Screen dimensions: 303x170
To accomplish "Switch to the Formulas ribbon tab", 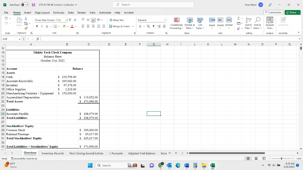I will click(x=59, y=12).
